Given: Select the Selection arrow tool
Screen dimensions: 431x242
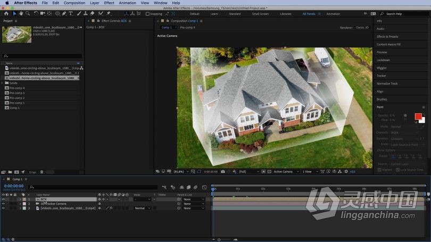Looking at the screenshot, I should pos(14,13).
